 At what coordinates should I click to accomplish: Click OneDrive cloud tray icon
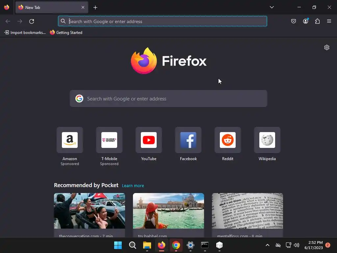click(x=278, y=245)
